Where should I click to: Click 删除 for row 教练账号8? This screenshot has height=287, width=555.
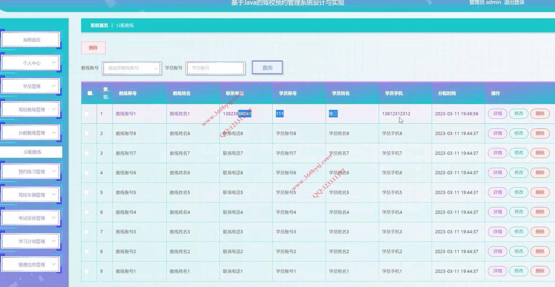540,133
